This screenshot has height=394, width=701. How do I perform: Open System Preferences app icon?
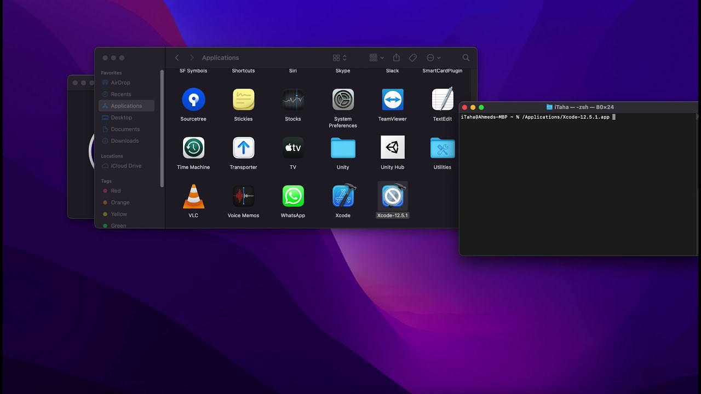[343, 100]
